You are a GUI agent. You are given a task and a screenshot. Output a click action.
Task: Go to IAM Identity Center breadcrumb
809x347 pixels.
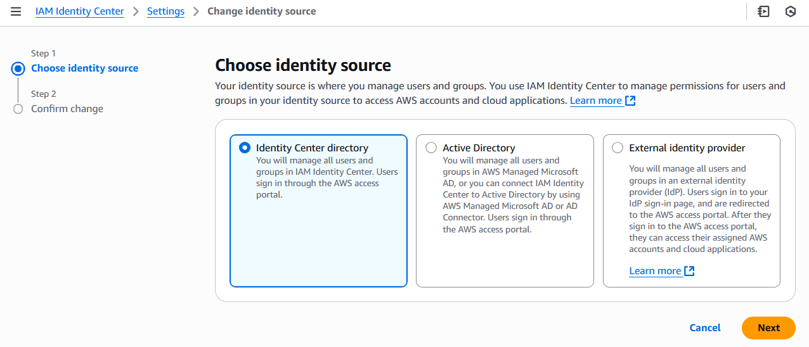click(80, 11)
